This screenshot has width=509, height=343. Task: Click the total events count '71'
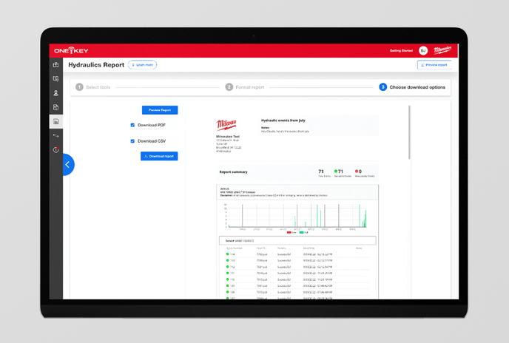point(321,171)
